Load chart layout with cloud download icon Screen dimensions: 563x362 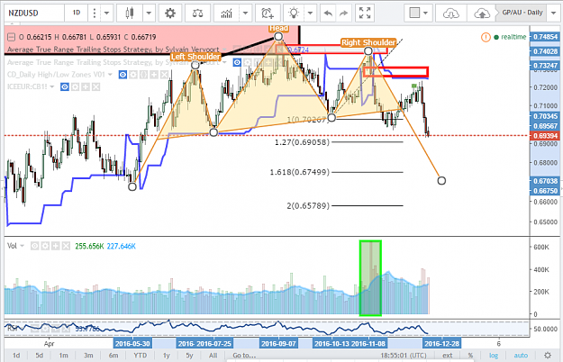[450, 14]
